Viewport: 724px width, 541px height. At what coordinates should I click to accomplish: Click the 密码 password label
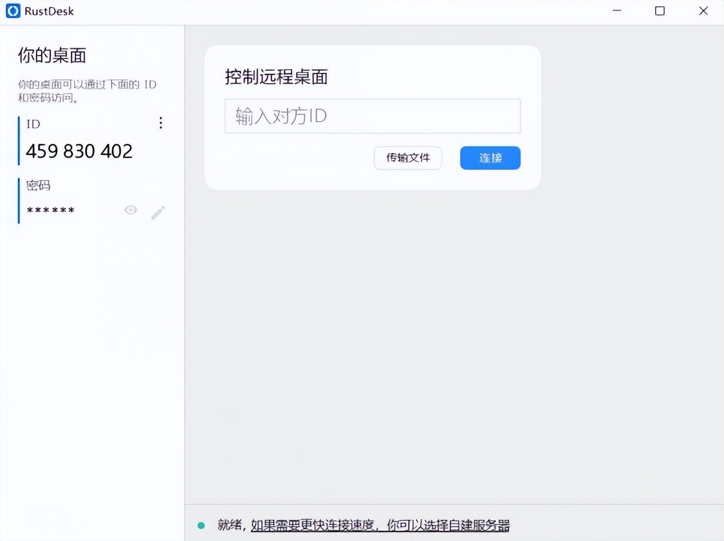[x=38, y=185]
